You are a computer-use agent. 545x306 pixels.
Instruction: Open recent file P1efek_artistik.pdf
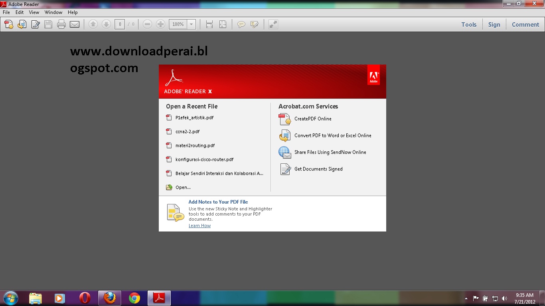(x=194, y=118)
